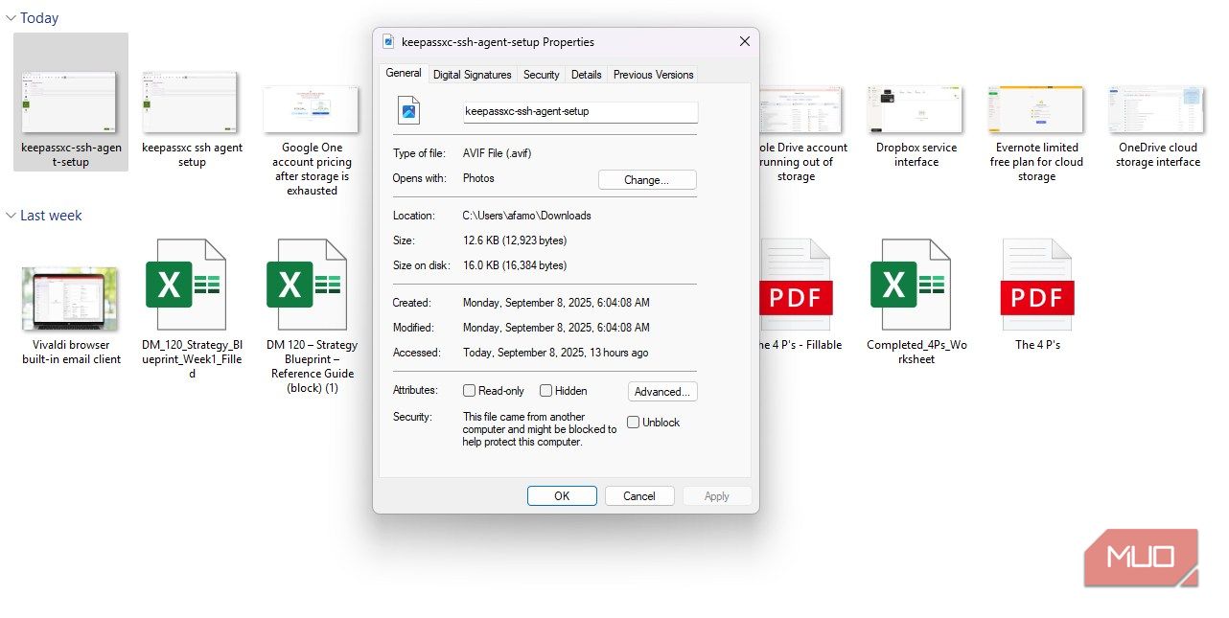Confirm with the OK button
The height and width of the screenshot is (618, 1229).
[x=562, y=496]
